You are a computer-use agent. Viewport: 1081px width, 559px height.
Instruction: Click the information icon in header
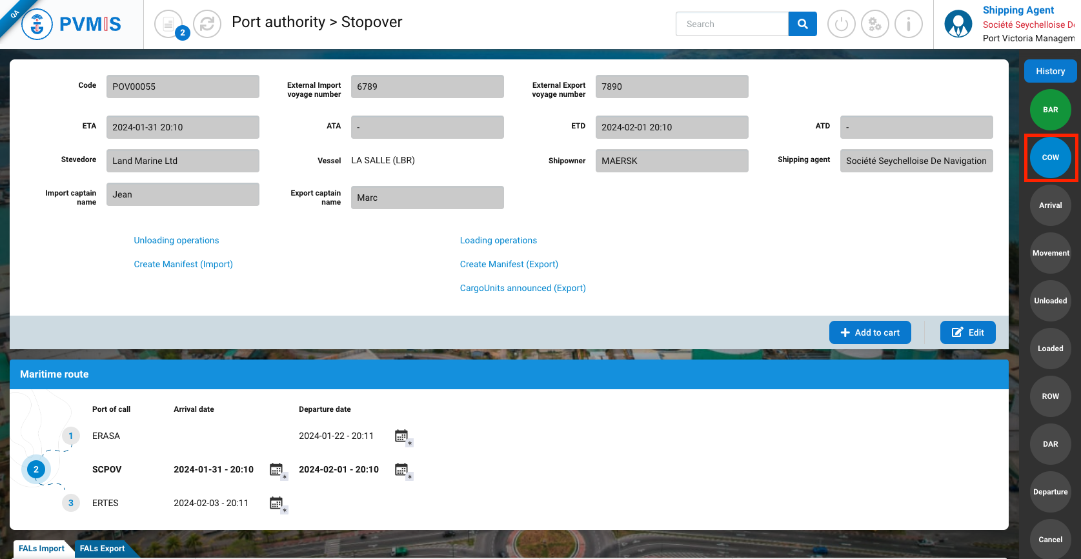pyautogui.click(x=908, y=25)
